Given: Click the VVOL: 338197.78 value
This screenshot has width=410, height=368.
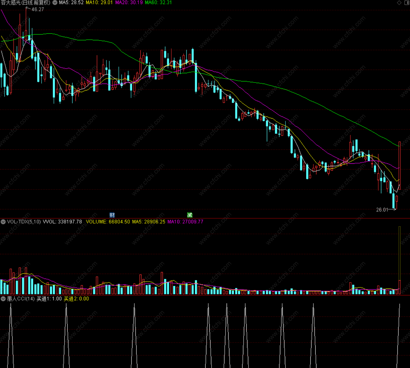Looking at the screenshot, I should 62,222.
